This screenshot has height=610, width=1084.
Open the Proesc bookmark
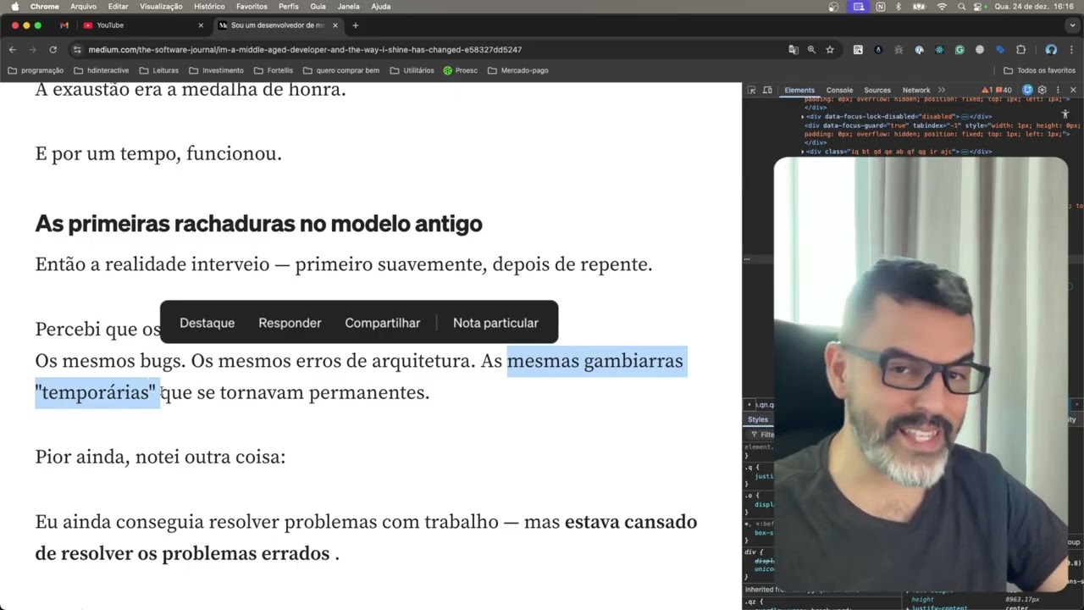point(461,70)
